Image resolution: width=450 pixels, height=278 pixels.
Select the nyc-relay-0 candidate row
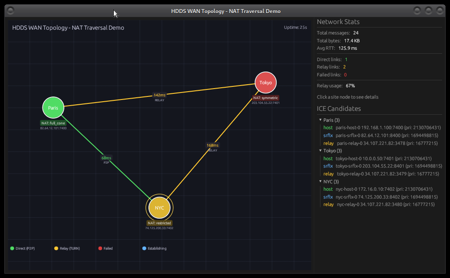point(381,205)
